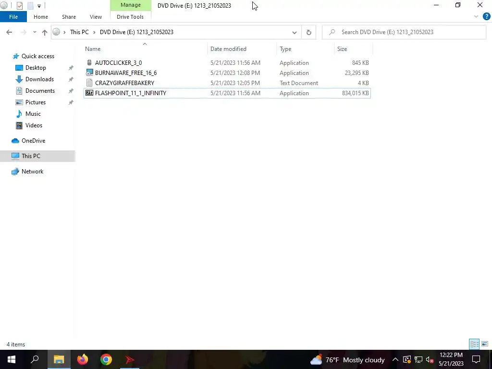Open Network in navigation pane
Viewport: 492px width, 369px height.
point(32,172)
